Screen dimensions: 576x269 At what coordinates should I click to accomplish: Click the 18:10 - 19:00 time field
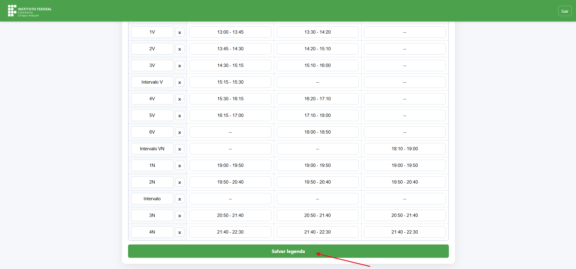click(x=404, y=149)
